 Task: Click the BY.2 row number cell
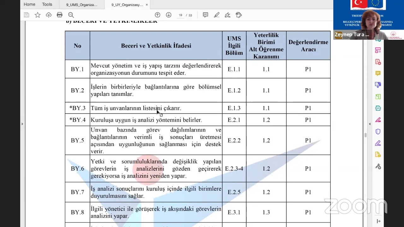pos(77,90)
